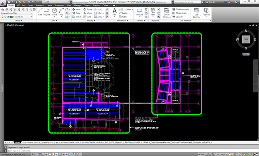
Task: Toggle the MODEL space button in status bar
Action: (x=201, y=154)
